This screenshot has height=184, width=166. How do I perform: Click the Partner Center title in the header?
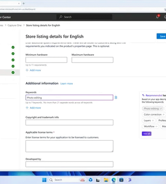pos(5,17)
